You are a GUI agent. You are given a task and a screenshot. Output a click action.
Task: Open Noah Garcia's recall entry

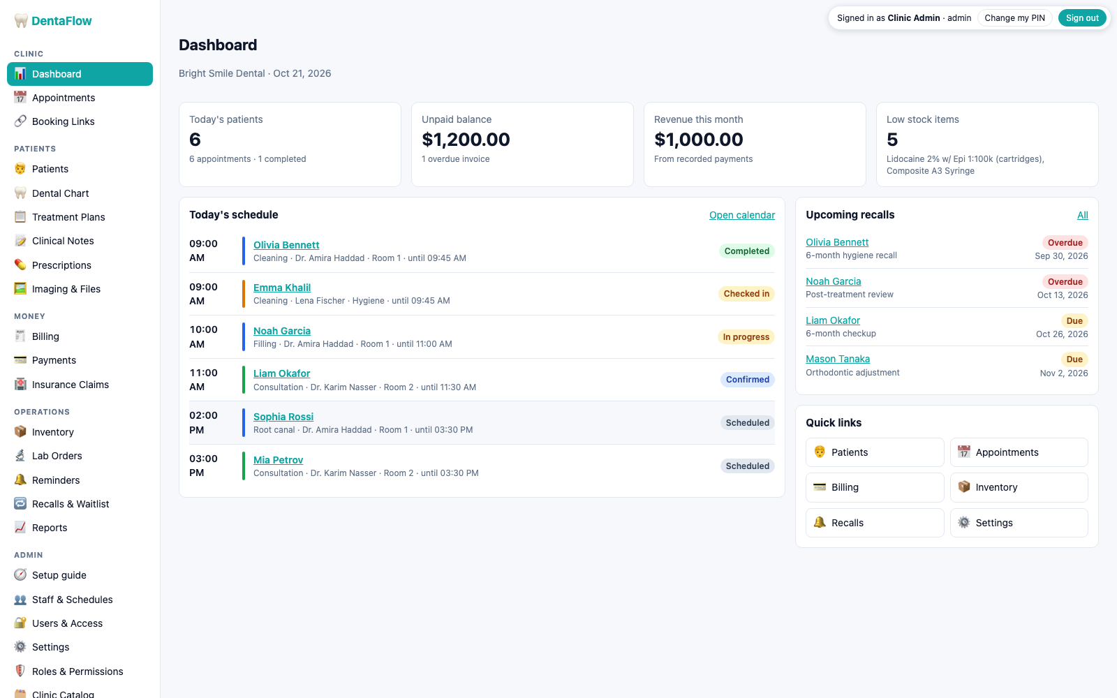click(x=834, y=281)
